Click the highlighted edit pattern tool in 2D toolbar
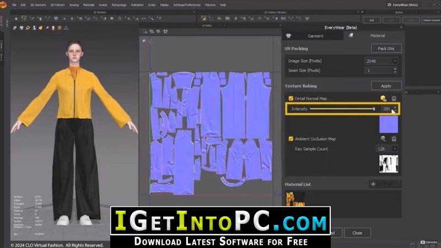The height and width of the screenshot is (248, 441). coord(204,19)
